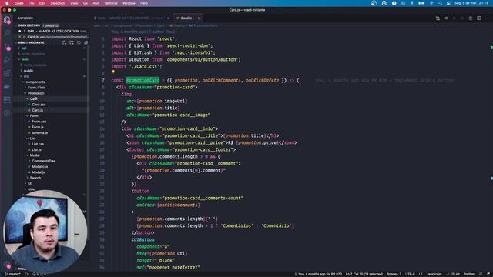Open macOS Control Center icon
Screen dimensions: 493x277
click(x=448, y=3)
